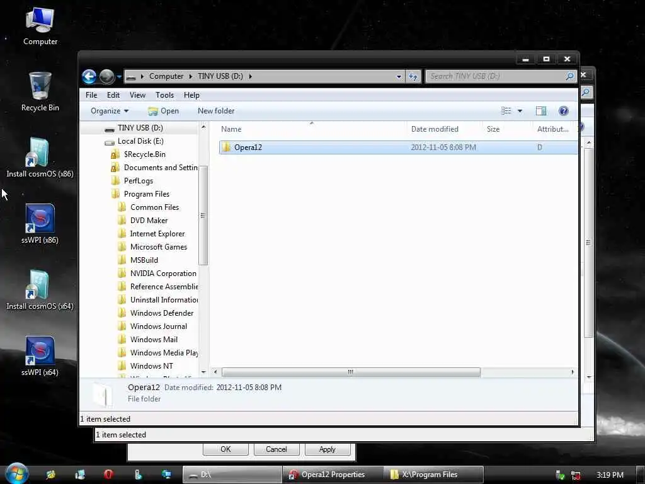Open the Edit menu
645x484 pixels.
[113, 95]
